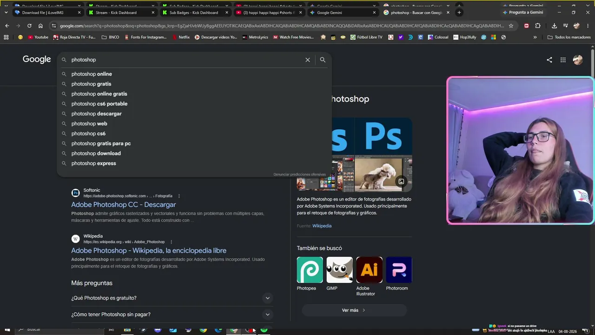The width and height of the screenshot is (595, 335).
Task: Open the Roja Directa TV bookmark
Action: (74, 37)
